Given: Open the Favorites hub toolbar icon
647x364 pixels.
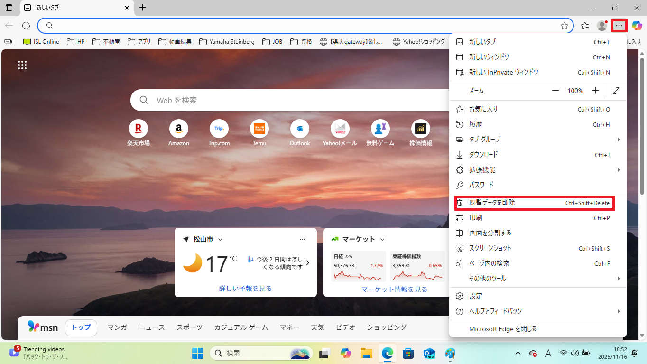Looking at the screenshot, I should (585, 26).
